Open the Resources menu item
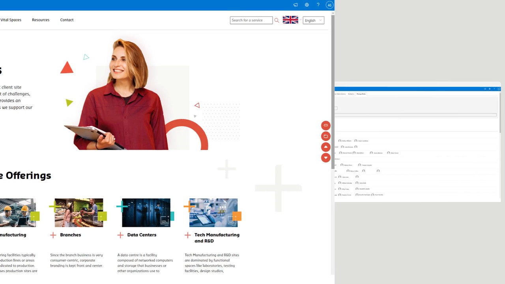The width and height of the screenshot is (505, 284). pyautogui.click(x=41, y=20)
